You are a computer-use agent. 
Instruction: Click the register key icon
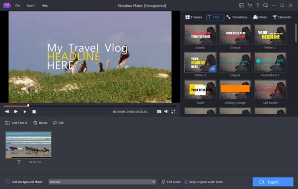[258, 5]
